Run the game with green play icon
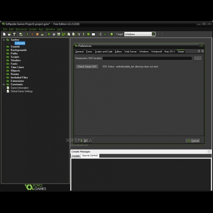 [x=27, y=34]
